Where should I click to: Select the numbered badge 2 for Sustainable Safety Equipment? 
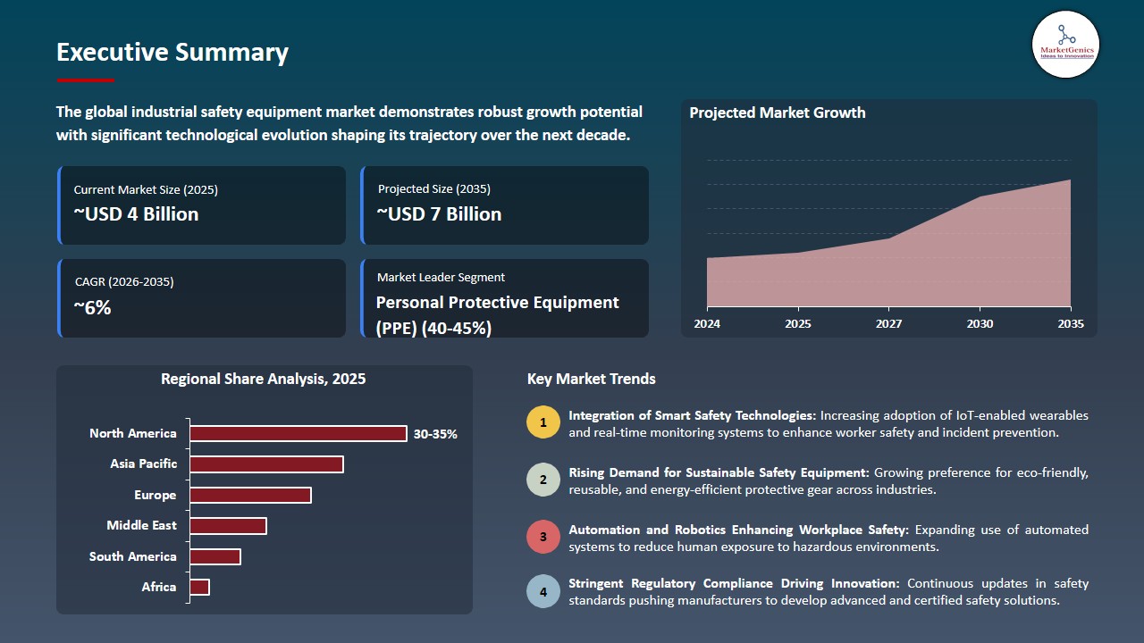(x=543, y=480)
